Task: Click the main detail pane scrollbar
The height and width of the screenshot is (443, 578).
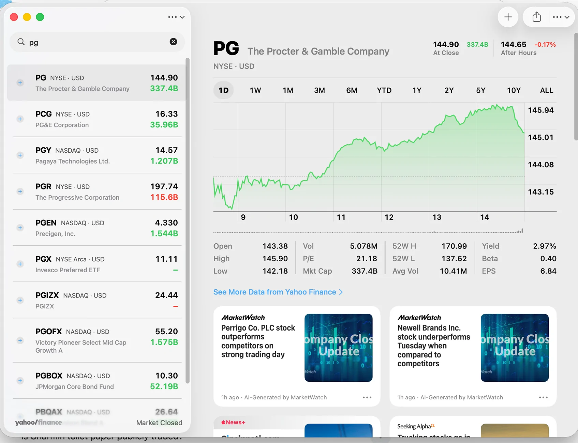Action: (576, 87)
